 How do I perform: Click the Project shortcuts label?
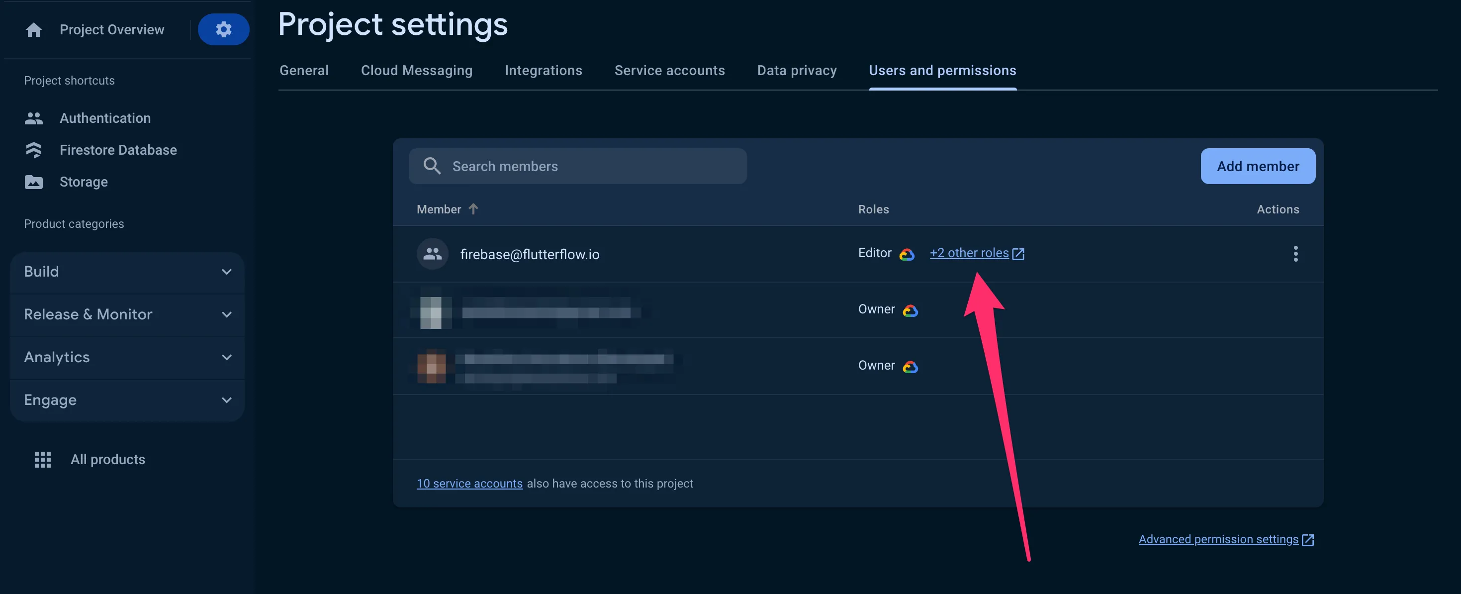[69, 81]
